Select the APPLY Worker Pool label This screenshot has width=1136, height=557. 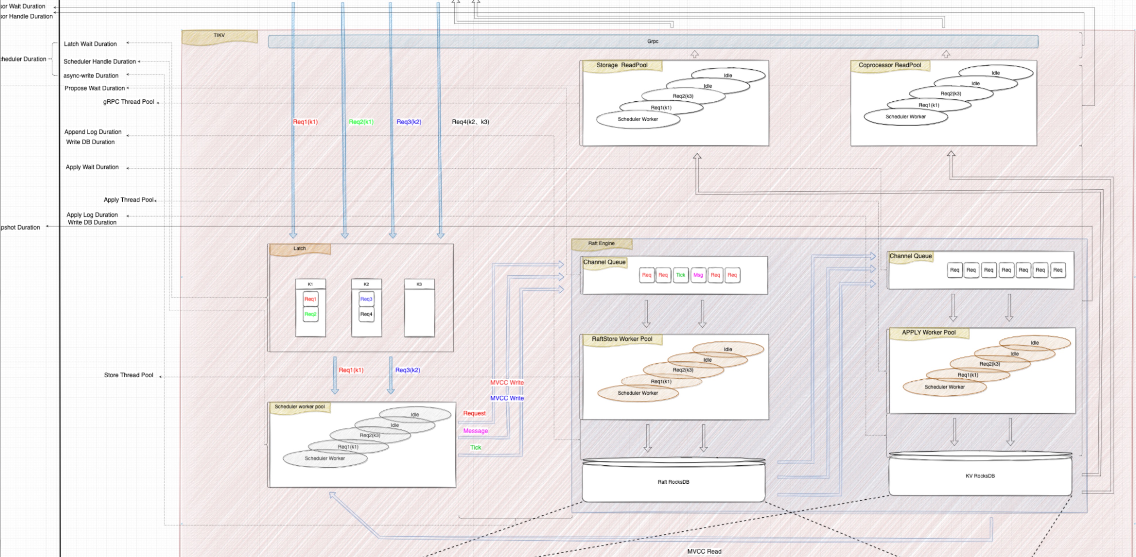tap(928, 333)
